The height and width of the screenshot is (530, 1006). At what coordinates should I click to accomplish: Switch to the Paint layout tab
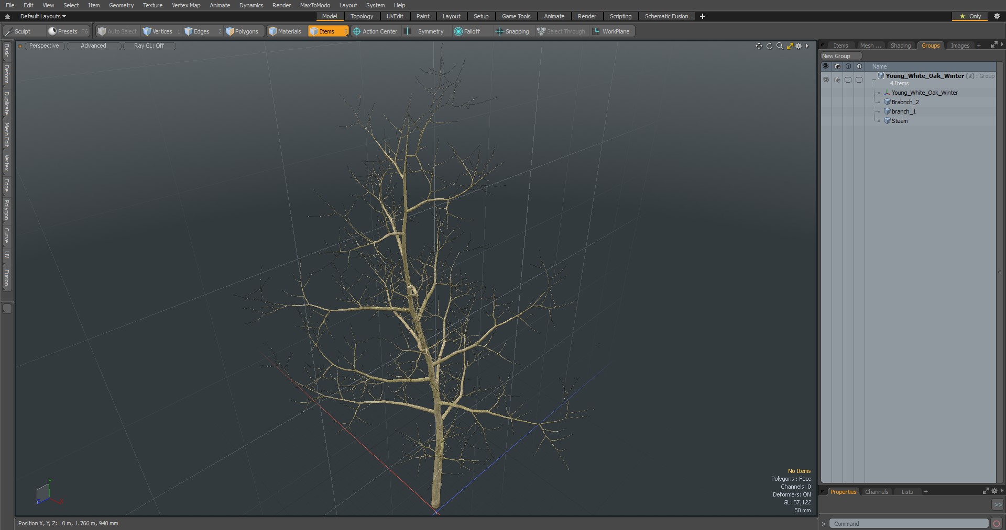(423, 16)
